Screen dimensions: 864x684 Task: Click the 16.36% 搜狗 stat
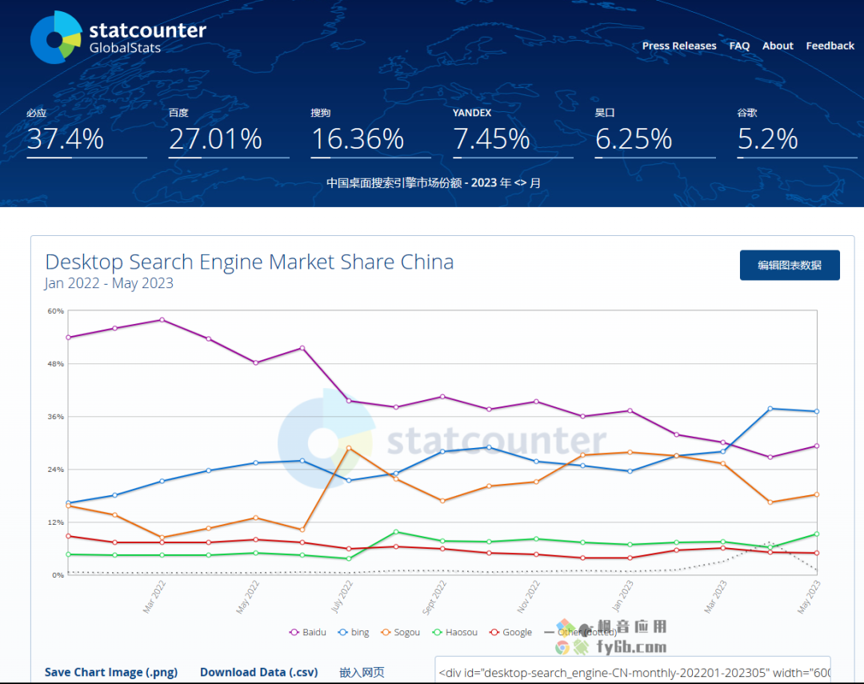371,132
